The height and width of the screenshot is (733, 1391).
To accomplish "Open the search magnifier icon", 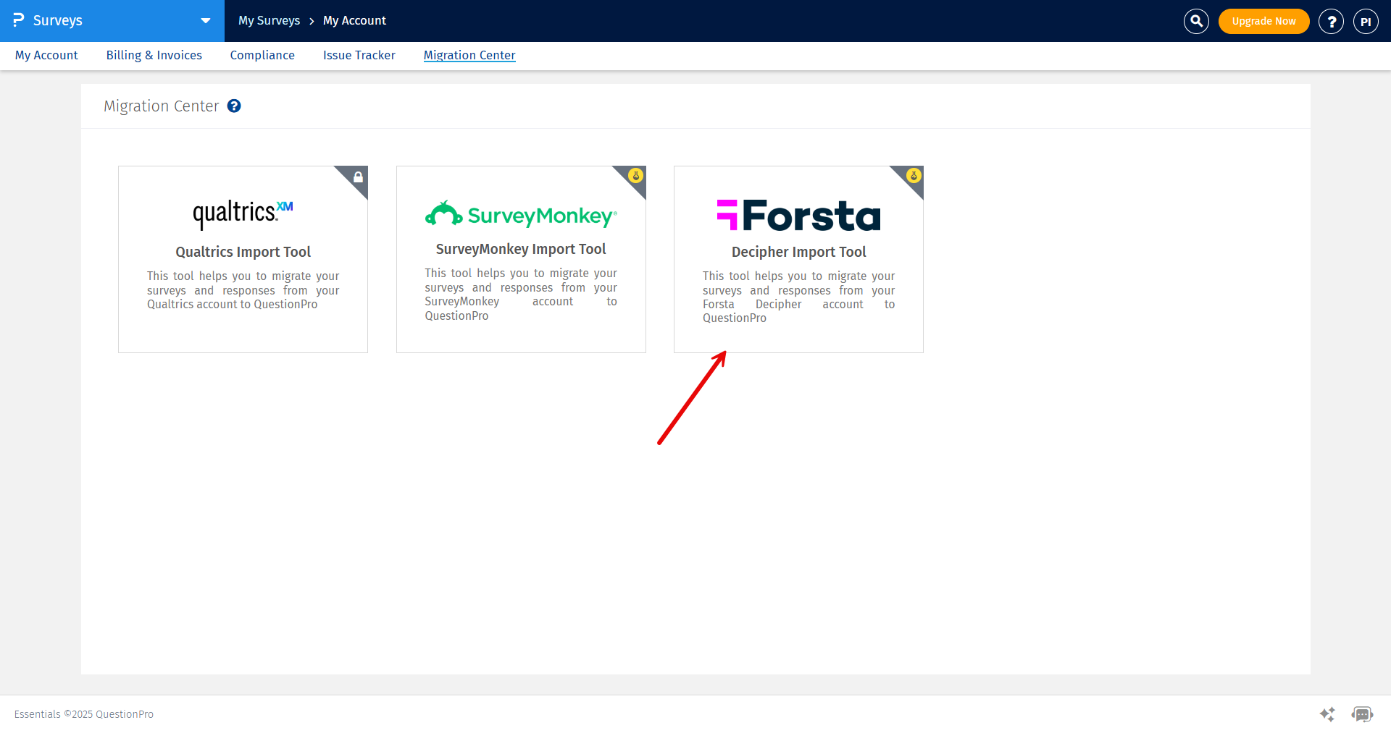I will (1196, 21).
